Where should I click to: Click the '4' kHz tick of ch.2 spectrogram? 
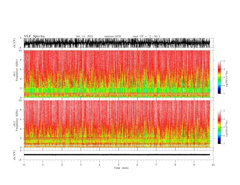point(21,129)
